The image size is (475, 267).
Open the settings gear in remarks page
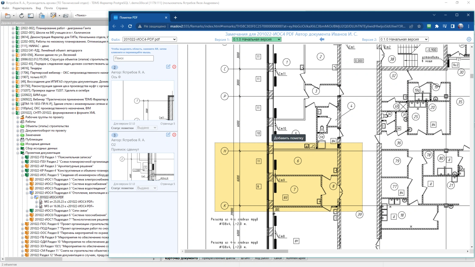[x=469, y=39]
